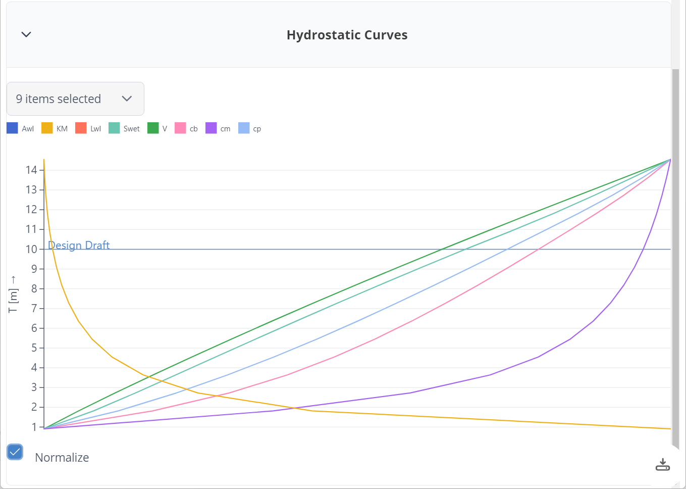The image size is (686, 489).
Task: Disable normalization of curves
Action: pyautogui.click(x=15, y=452)
